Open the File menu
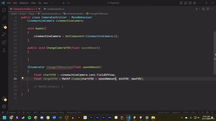The height and width of the screenshot is (121, 216). tap(9, 3)
